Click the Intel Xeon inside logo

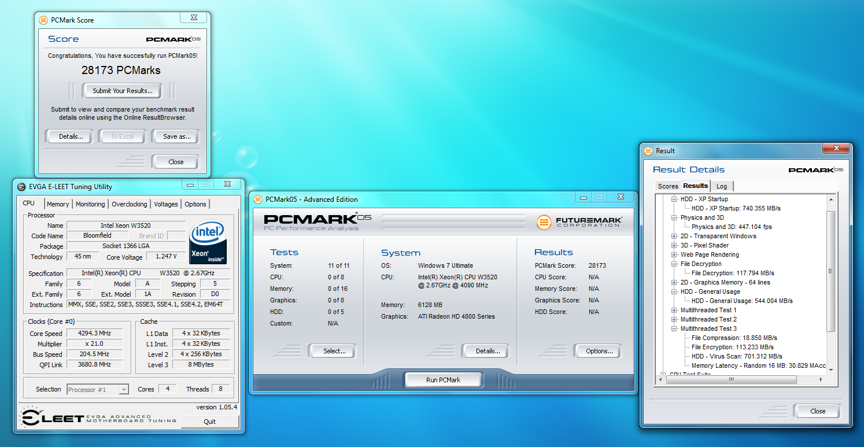[208, 242]
